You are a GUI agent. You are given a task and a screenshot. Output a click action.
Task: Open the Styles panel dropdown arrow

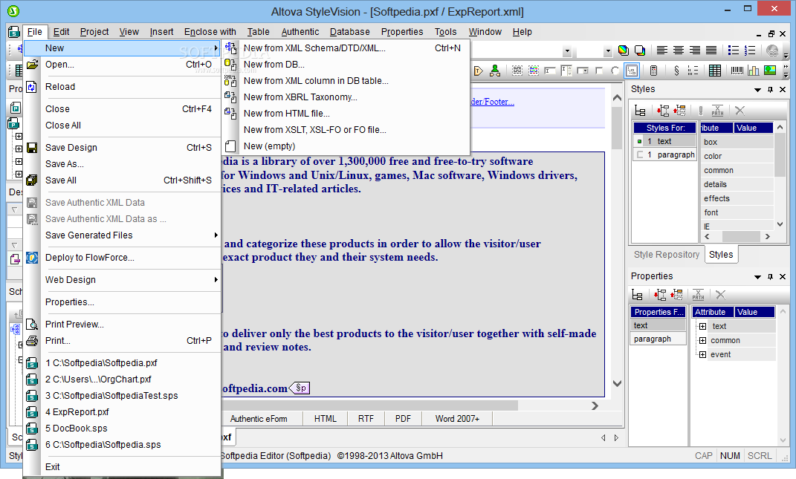pyautogui.click(x=757, y=90)
